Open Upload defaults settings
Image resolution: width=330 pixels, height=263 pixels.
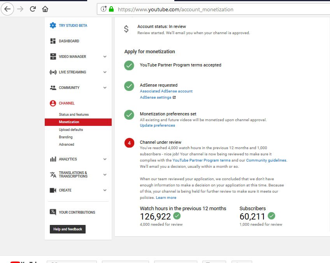(71, 130)
